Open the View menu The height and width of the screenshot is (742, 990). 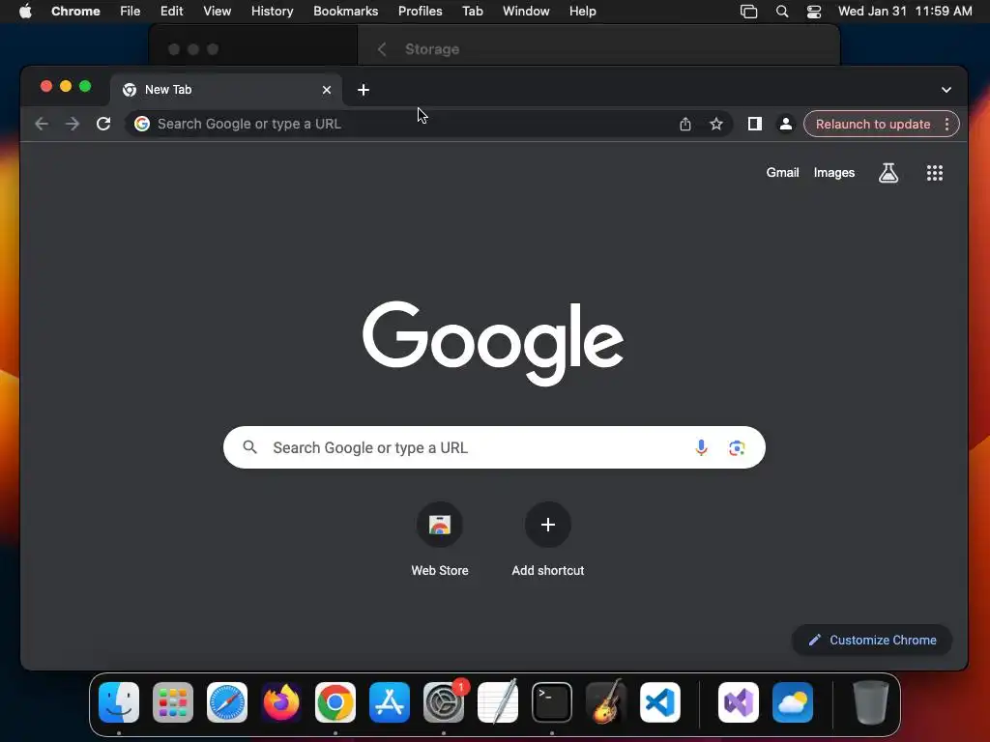[x=217, y=11]
